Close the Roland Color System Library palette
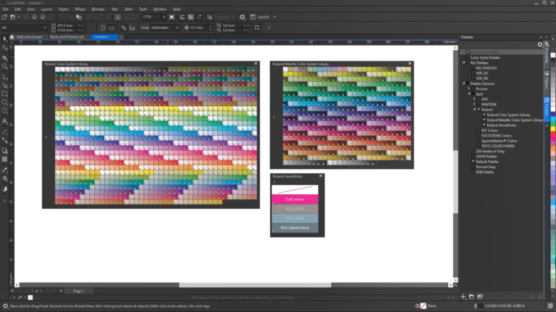The image size is (556, 312). (256, 64)
